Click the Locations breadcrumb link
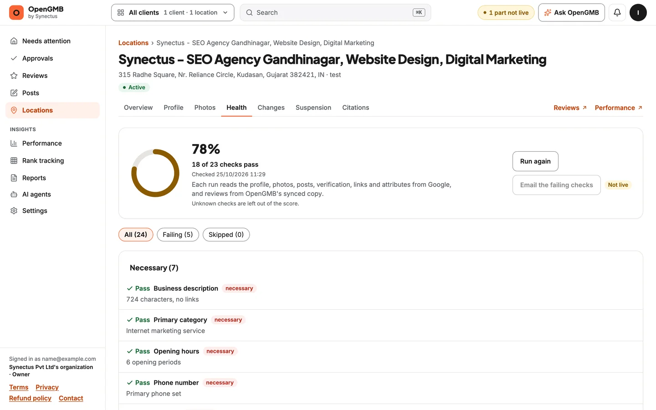The width and height of the screenshot is (656, 410). click(133, 43)
